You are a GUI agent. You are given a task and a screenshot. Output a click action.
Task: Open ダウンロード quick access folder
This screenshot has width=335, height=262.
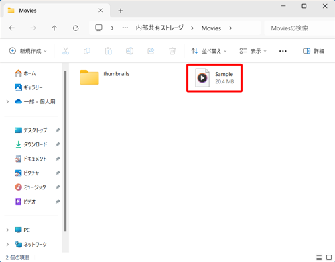31,144
